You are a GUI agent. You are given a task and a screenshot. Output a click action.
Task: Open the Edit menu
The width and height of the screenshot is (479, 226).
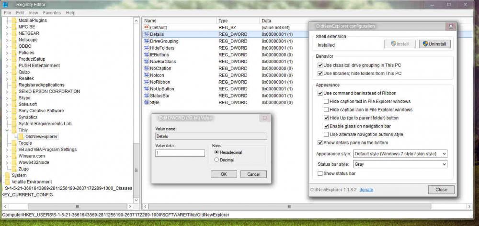point(20,13)
